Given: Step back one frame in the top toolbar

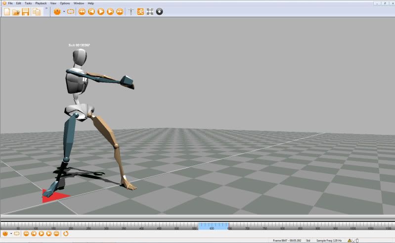Looking at the screenshot, I should pyautogui.click(x=91, y=11).
